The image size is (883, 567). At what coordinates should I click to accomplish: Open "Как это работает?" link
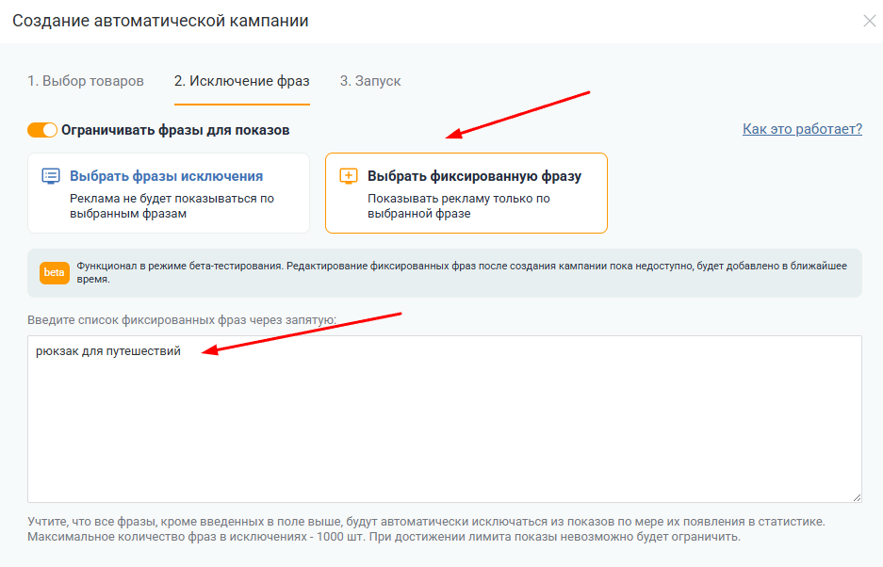point(802,129)
